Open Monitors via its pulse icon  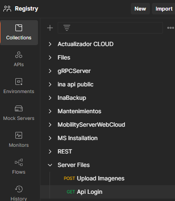coord(19,135)
